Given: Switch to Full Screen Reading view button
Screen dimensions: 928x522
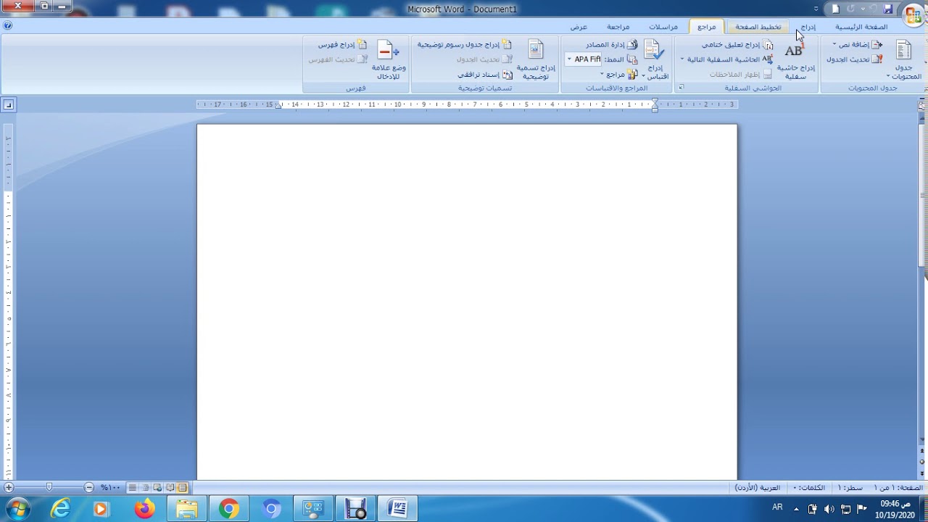Looking at the screenshot, I should coord(170,488).
